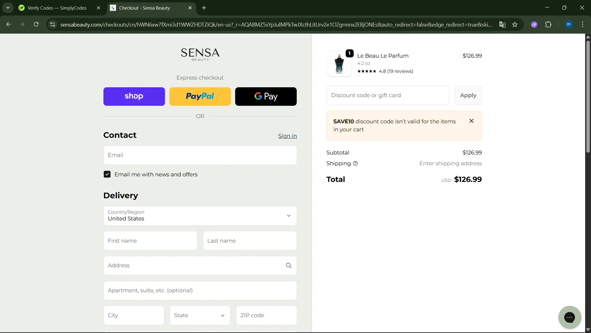The image size is (591, 333).
Task: Open a new browser tab
Action: (x=204, y=8)
